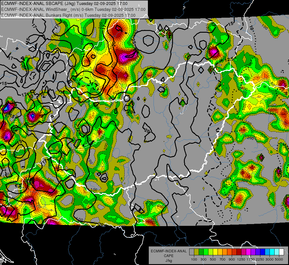The width and height of the screenshot is (289, 265).
Task: Click the legend value 500
Action: (213, 259)
